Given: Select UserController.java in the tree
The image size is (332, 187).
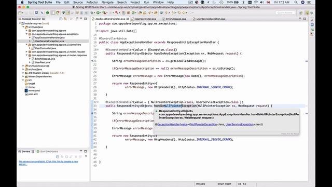Looking at the screenshot, I should click(45, 48).
